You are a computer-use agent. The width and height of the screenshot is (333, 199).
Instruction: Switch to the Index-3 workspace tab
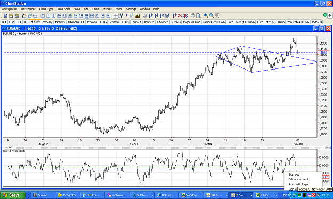point(316,22)
